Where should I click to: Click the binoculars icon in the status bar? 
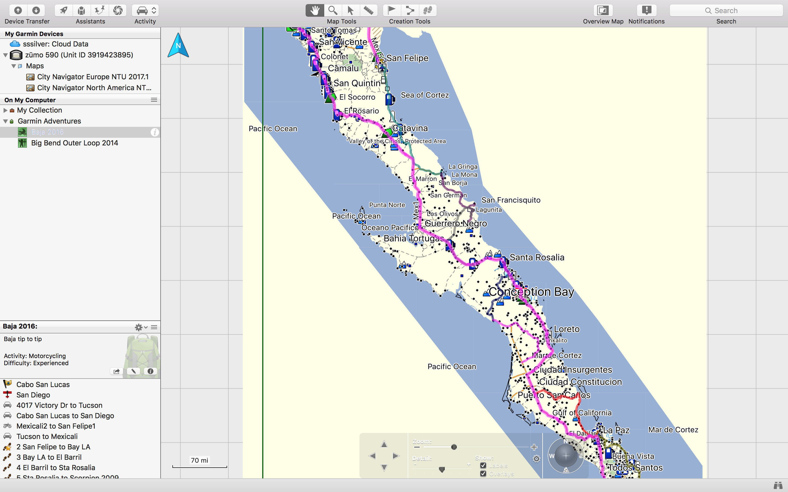tap(778, 485)
